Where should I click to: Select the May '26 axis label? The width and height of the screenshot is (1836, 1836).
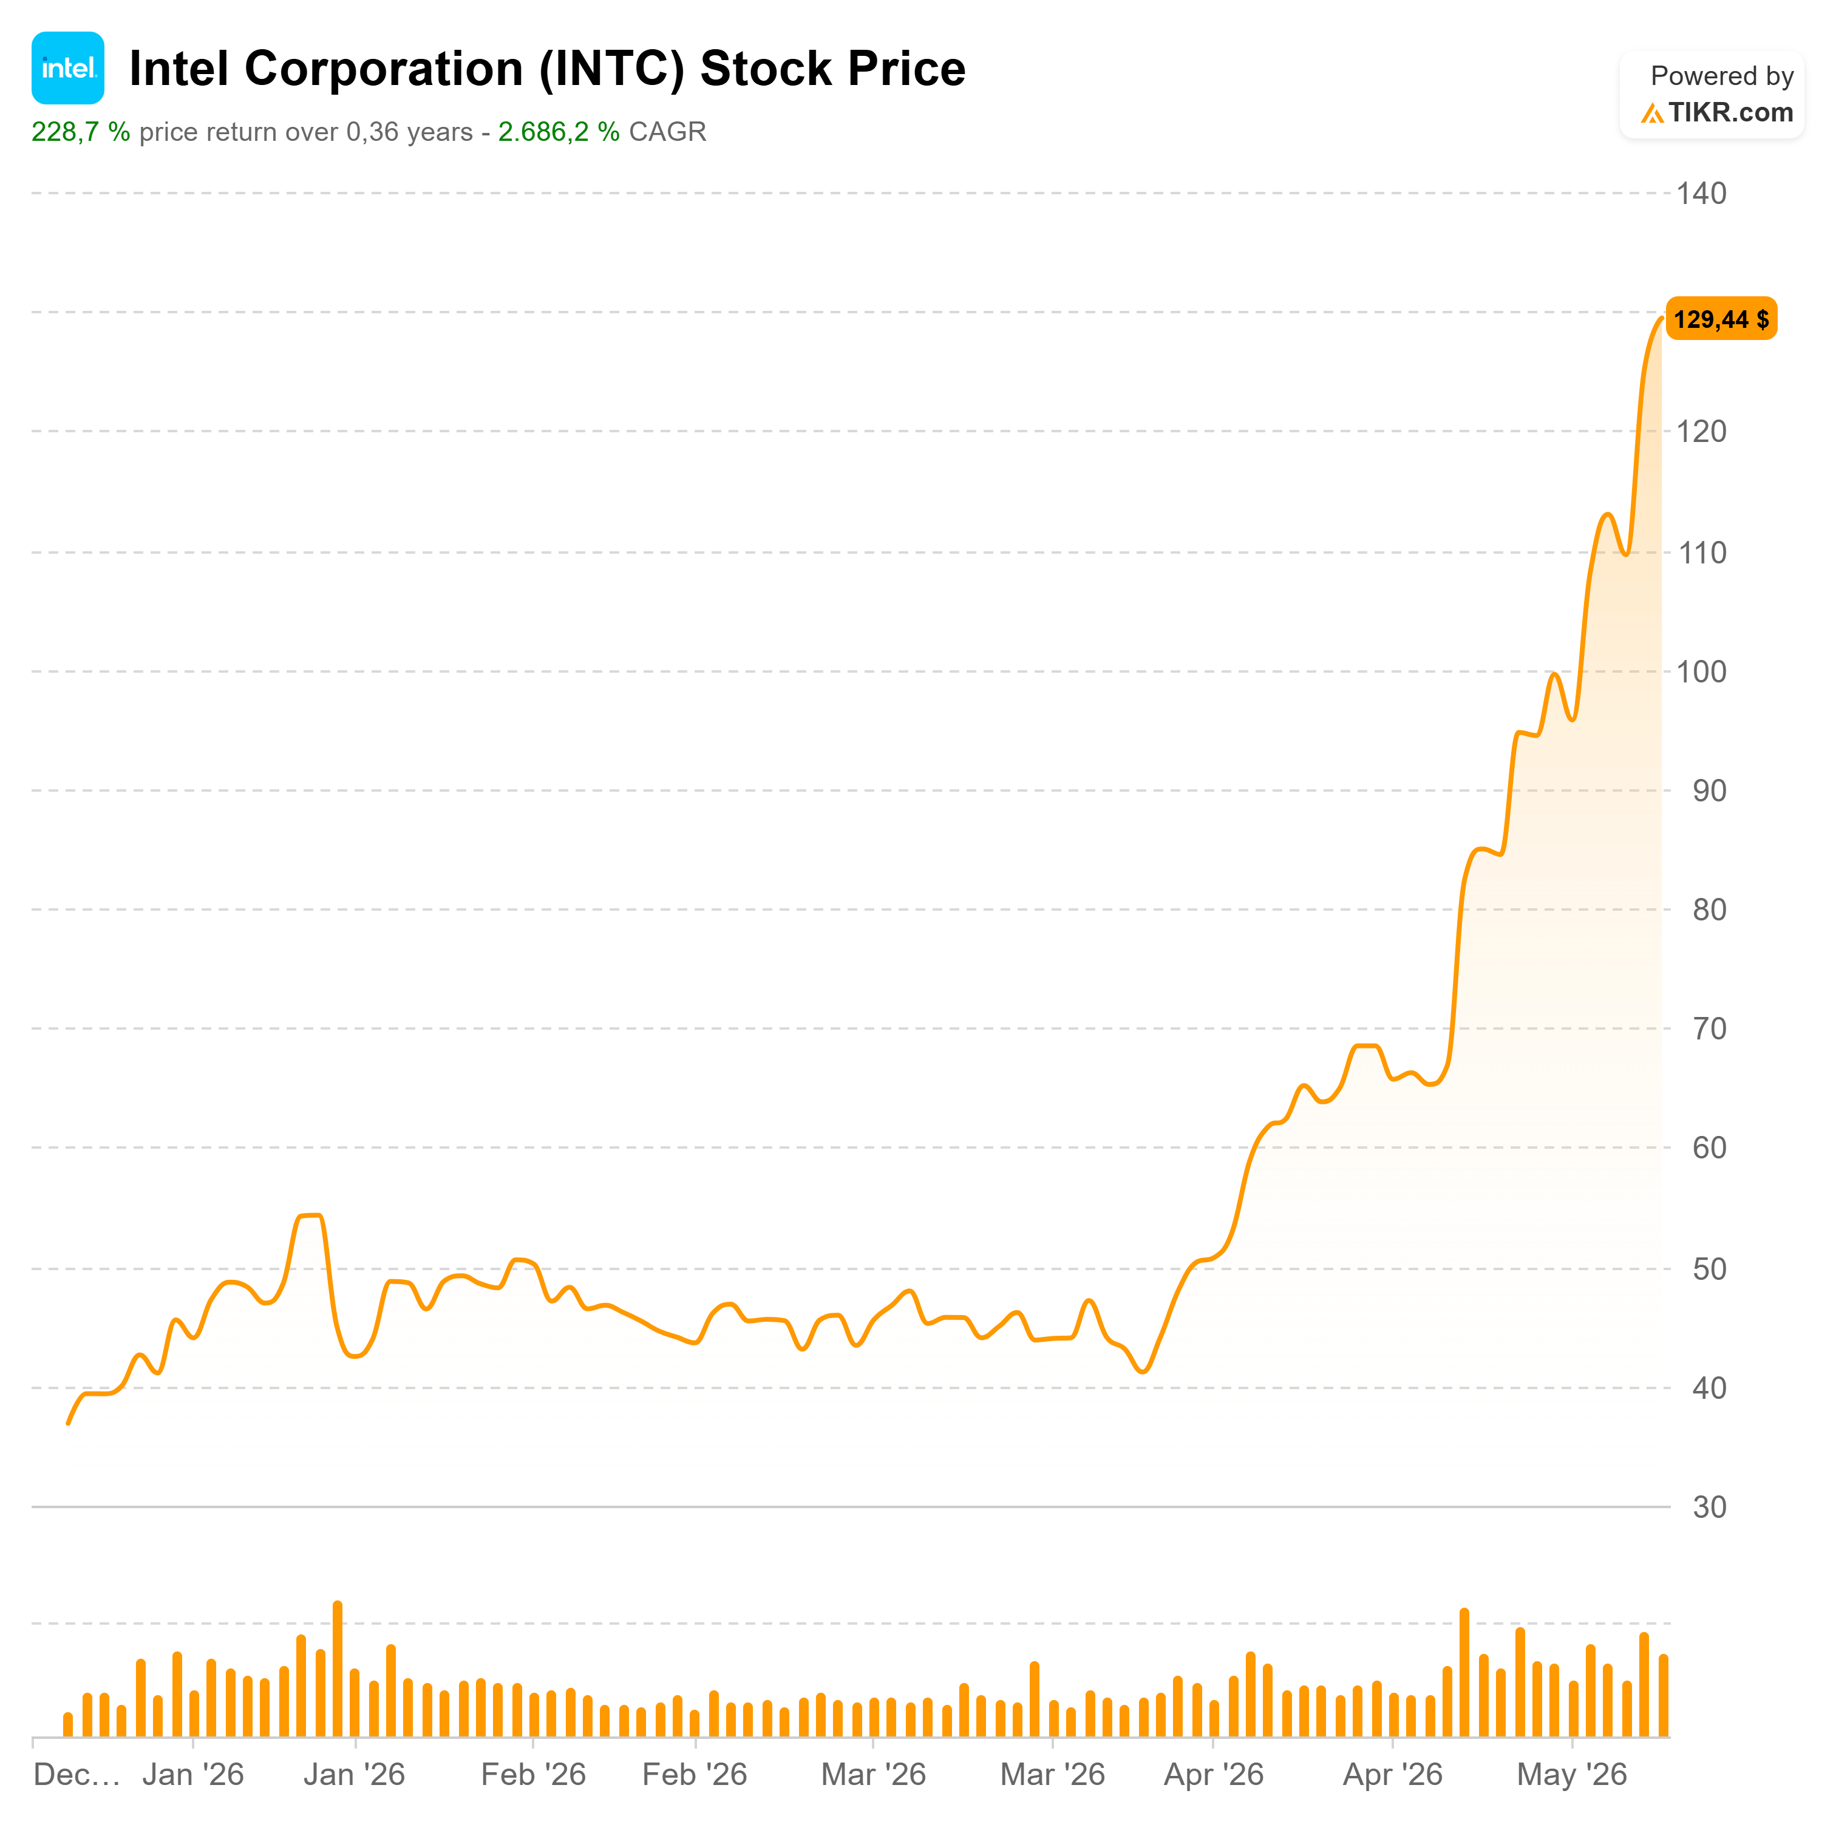[x=1572, y=1773]
